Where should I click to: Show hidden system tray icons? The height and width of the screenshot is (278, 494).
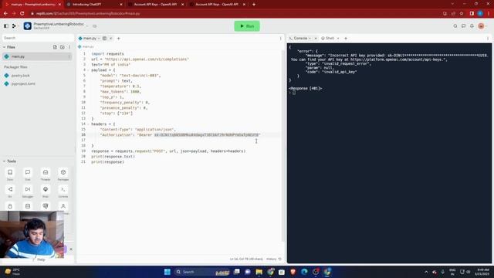(426, 272)
